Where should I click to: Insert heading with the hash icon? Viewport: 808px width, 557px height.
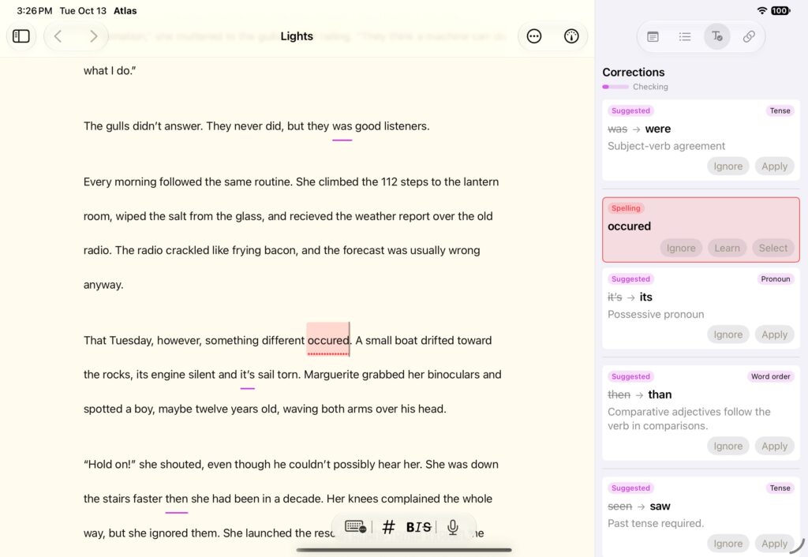click(x=388, y=526)
